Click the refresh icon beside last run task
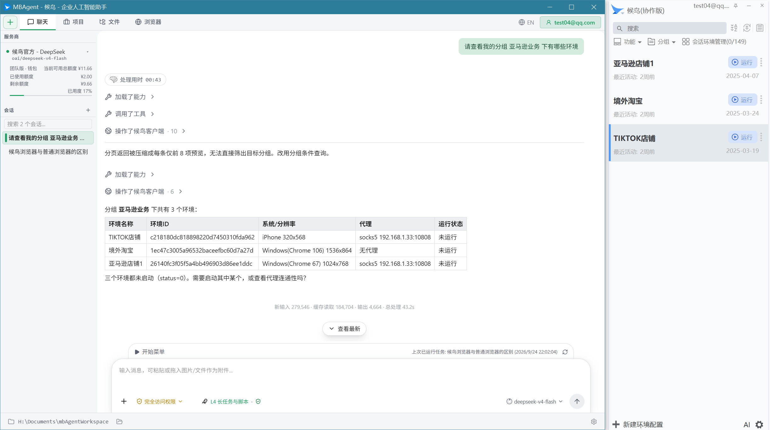770x430 pixels. (x=565, y=352)
